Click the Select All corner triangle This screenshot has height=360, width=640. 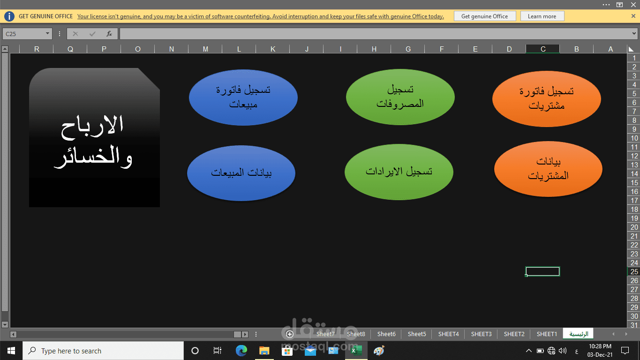pos(631,49)
